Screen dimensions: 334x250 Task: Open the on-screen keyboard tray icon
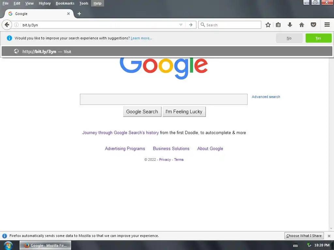click(x=296, y=245)
